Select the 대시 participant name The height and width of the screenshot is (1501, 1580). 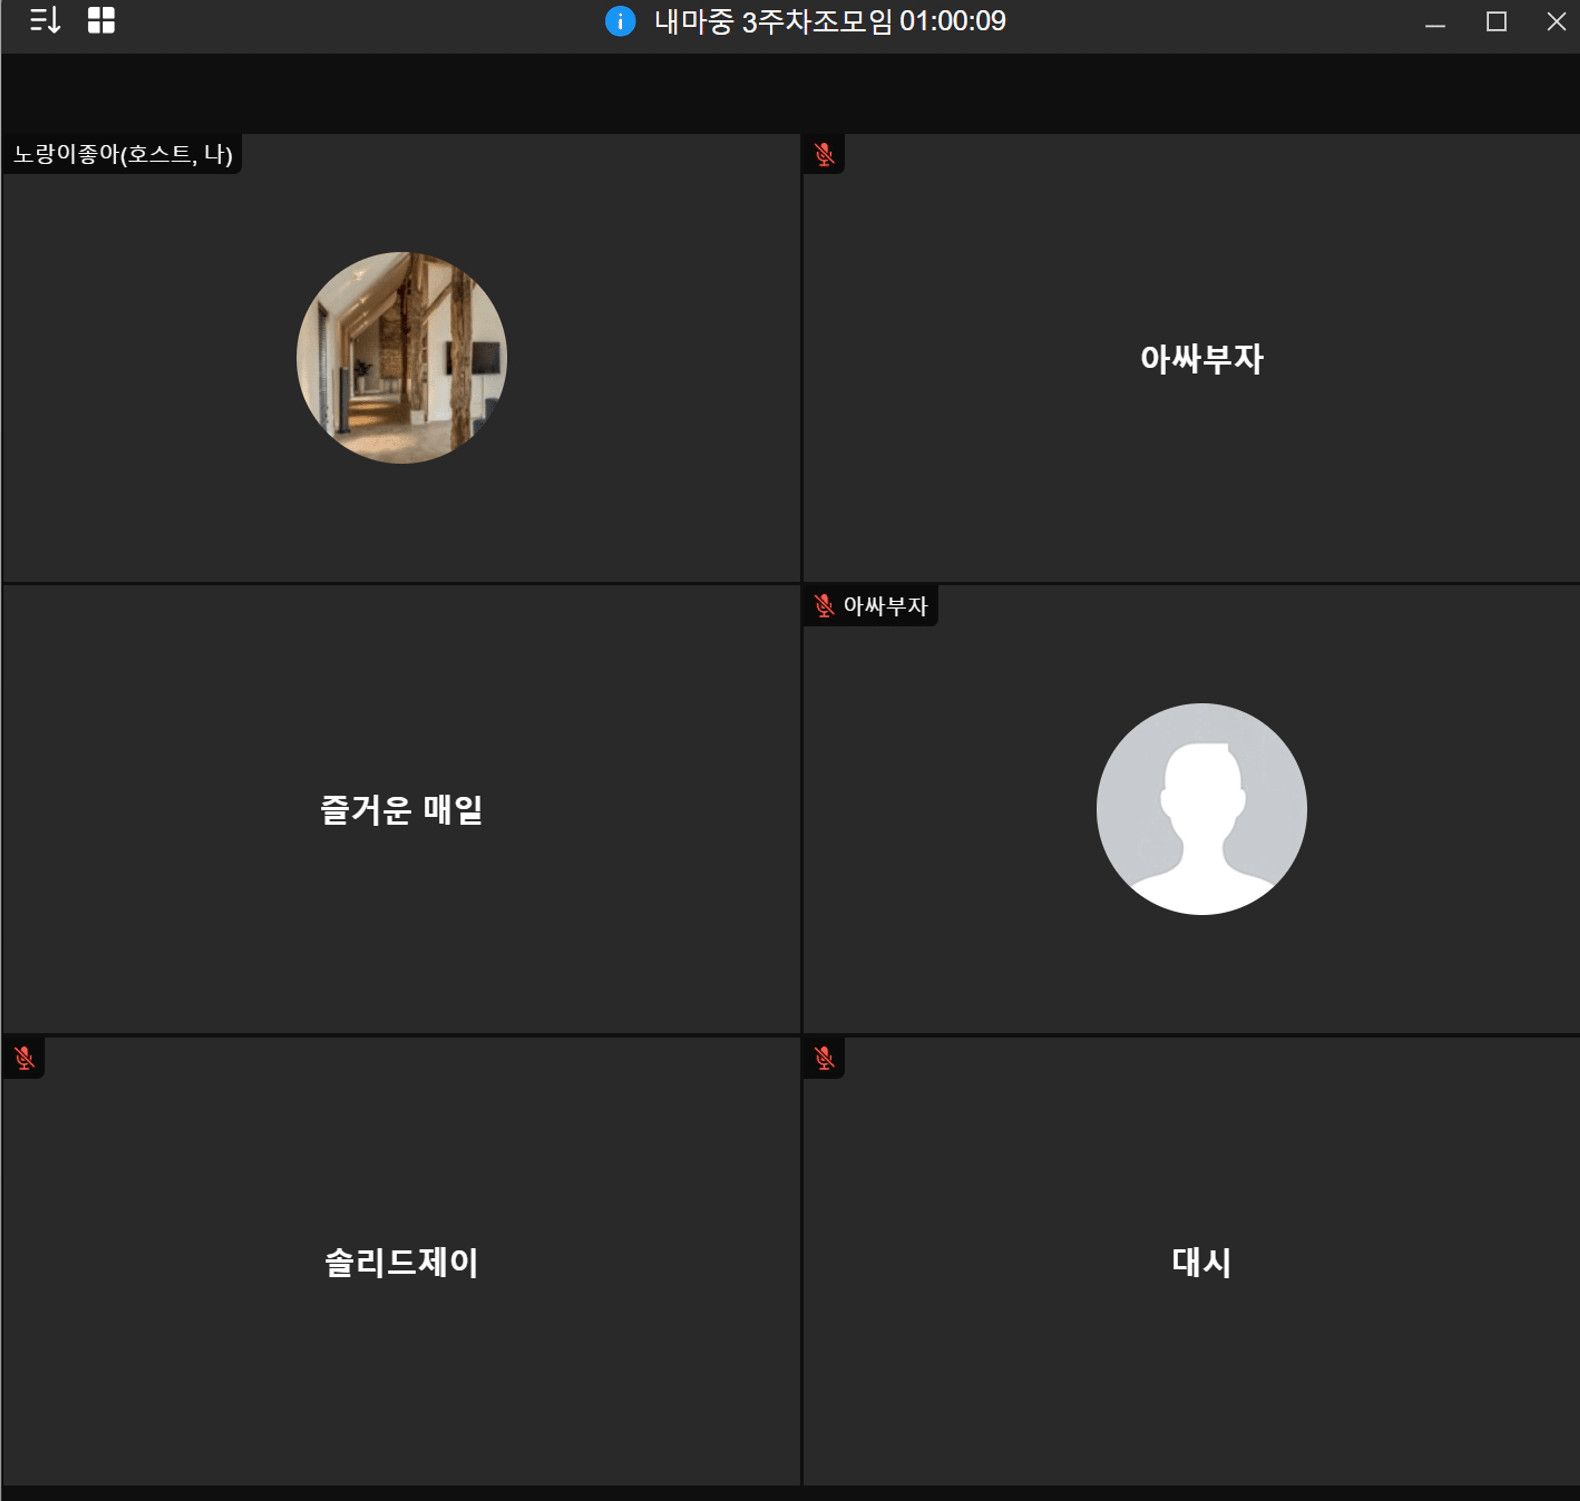point(1201,1262)
